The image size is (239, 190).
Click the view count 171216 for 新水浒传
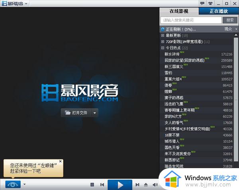pyautogui.click(x=227, y=54)
